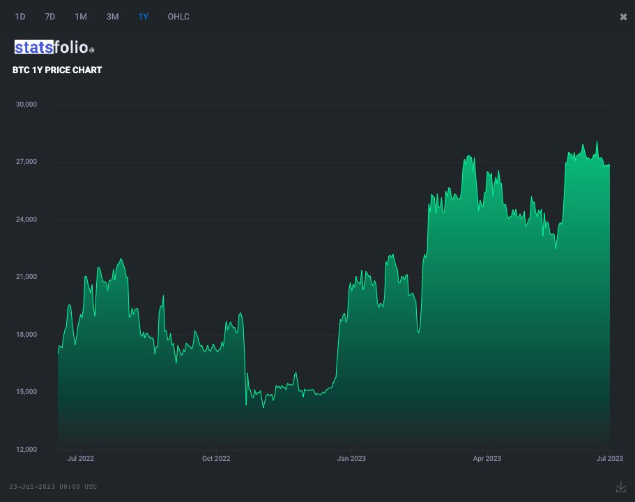Open the statsfolio logo
This screenshot has height=502, width=635.
point(54,47)
